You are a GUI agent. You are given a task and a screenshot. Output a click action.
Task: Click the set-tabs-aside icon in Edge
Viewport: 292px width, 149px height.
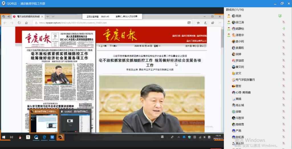tap(9, 17)
